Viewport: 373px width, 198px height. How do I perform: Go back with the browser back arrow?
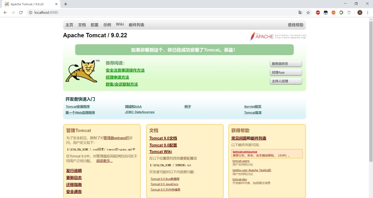[x=5, y=13]
